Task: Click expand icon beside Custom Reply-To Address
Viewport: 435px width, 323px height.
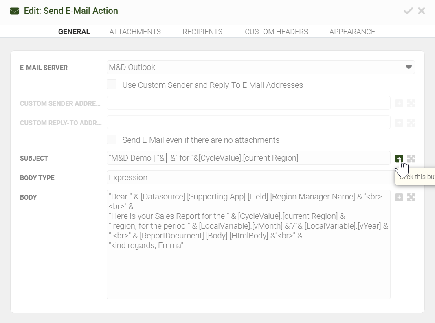Action: (411, 123)
